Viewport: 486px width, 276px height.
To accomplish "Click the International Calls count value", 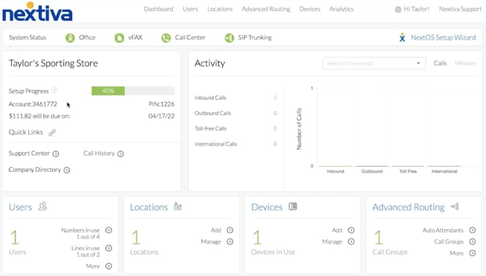I will click(x=275, y=144).
